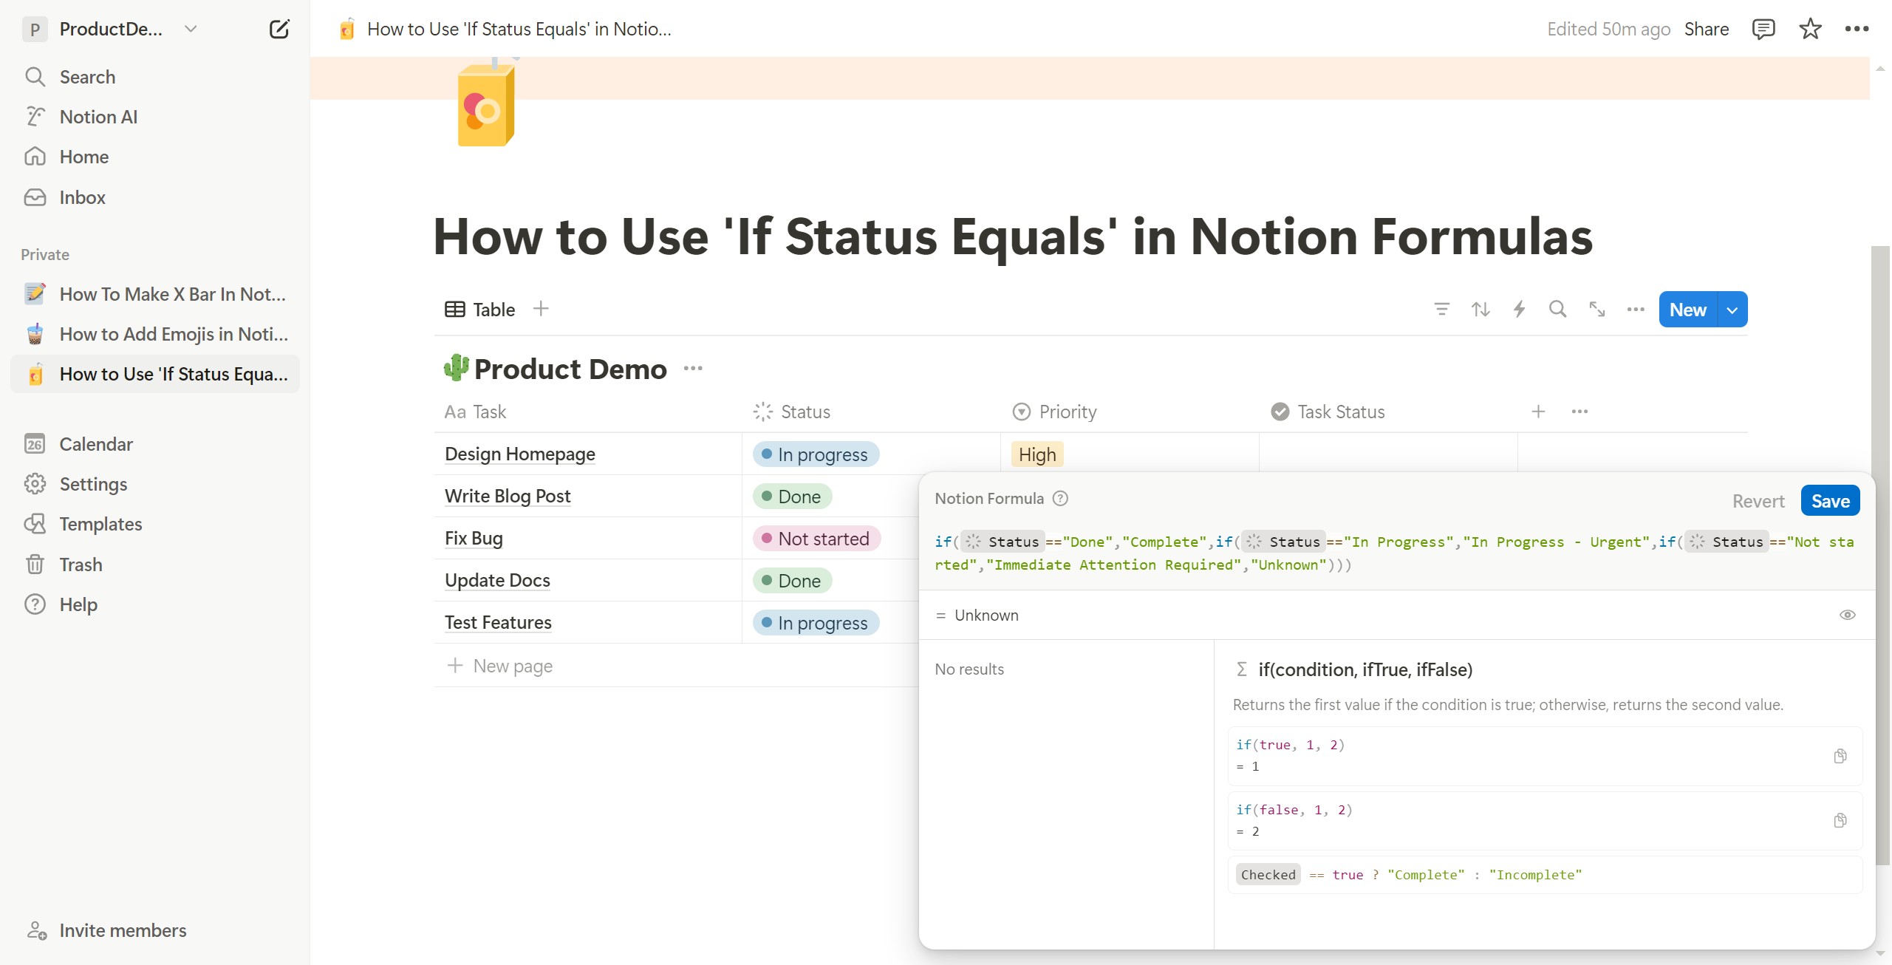The image size is (1892, 965).
Task: Open Task Status column header menu
Action: click(1328, 412)
